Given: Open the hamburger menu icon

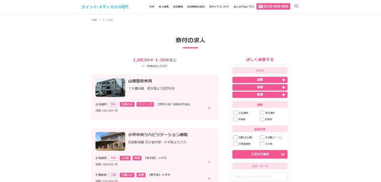Looking at the screenshot, I should click(296, 6).
